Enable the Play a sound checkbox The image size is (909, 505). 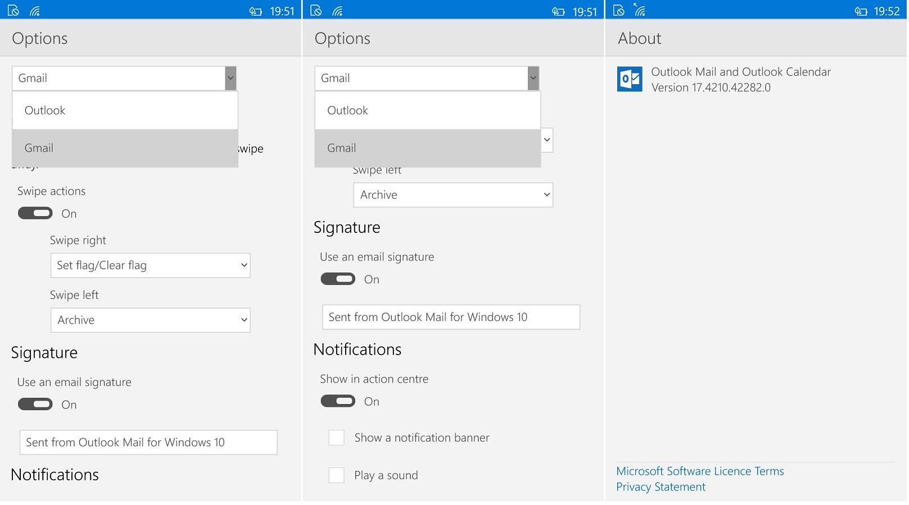[x=336, y=475]
